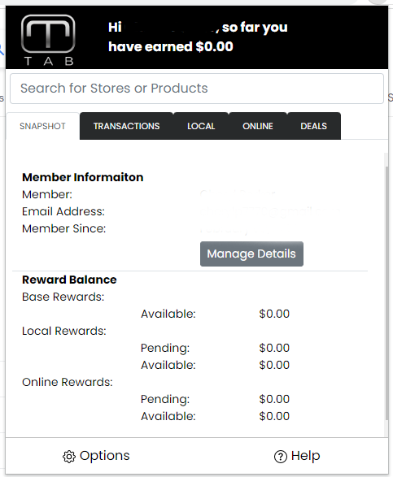Select the LOCAL tab

[201, 126]
